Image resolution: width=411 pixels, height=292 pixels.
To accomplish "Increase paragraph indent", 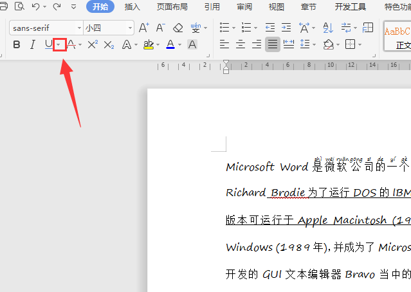I will 286,27.
